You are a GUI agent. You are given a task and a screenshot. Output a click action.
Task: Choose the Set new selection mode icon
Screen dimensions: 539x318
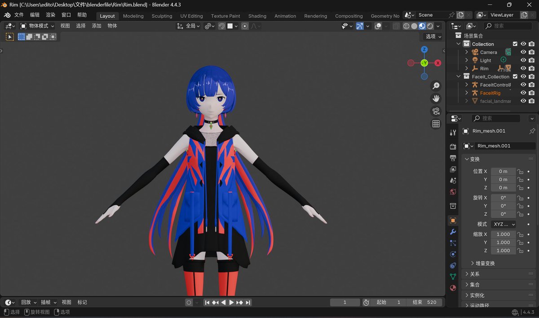pos(21,37)
